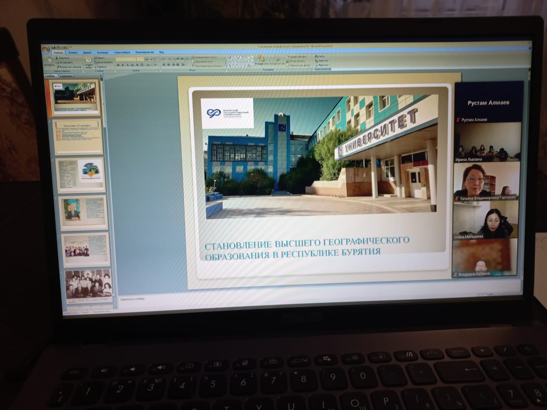Click the Delete (Удалить) slide button
547x410 pixels.
pos(102,67)
